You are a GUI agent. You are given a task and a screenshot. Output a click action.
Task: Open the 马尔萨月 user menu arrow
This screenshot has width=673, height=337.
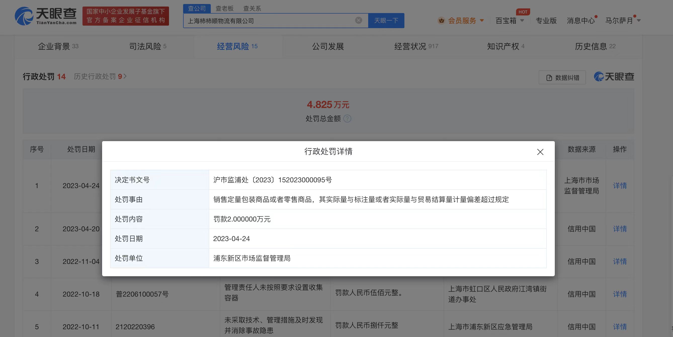tap(639, 21)
